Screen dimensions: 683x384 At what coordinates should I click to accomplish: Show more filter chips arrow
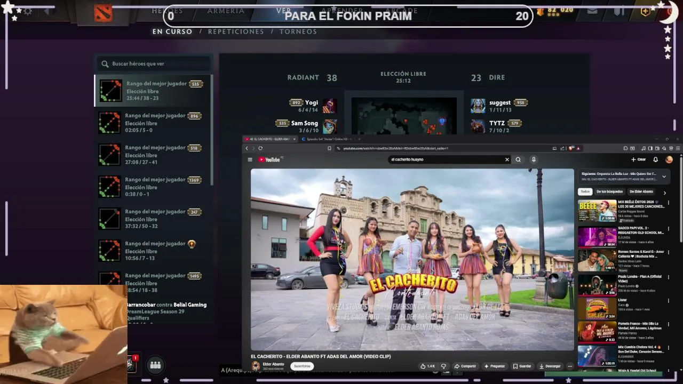pos(664,193)
